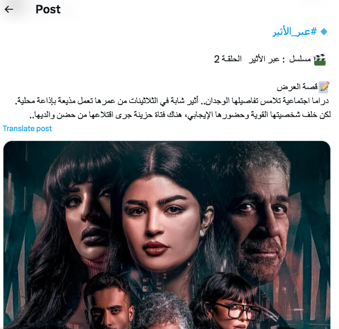Click the blue diamond emoji

324,32
